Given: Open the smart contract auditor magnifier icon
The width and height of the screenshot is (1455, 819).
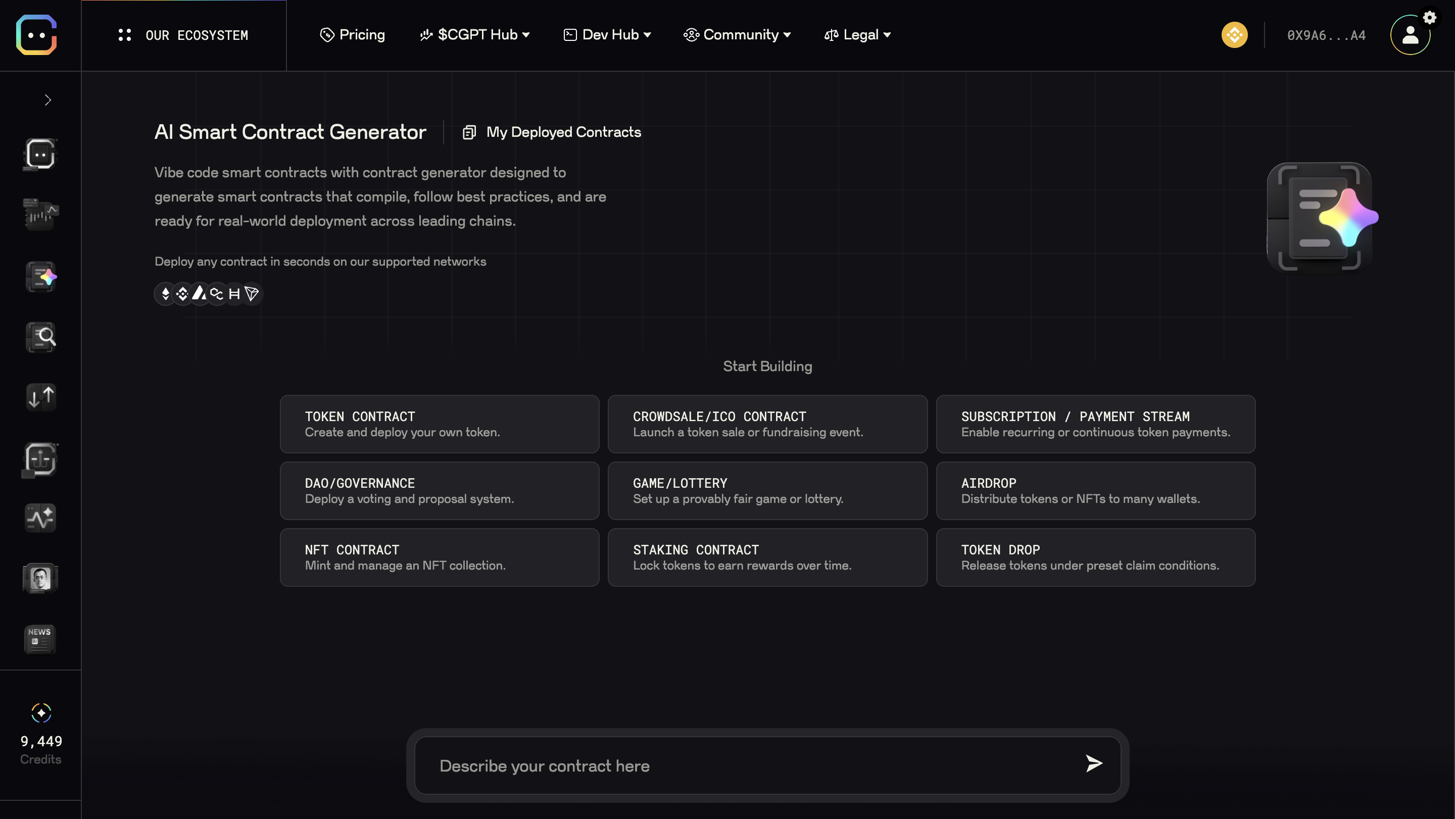Looking at the screenshot, I should (40, 337).
